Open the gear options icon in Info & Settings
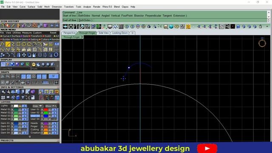Viewport: 272px width, 153px height. click(3, 92)
